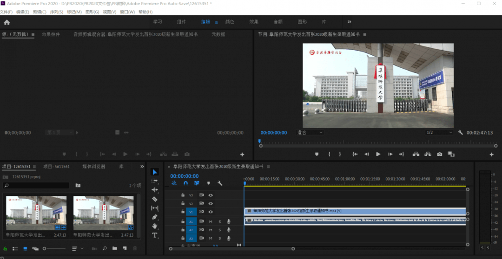Select the Ripple Edit tool

[155, 190]
